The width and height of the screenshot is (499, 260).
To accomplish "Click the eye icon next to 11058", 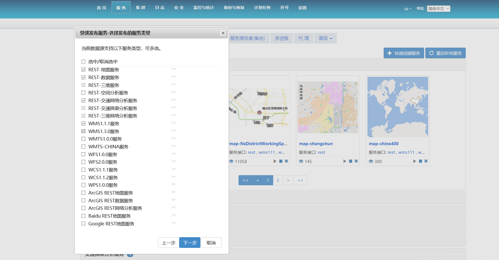I will tap(231, 161).
